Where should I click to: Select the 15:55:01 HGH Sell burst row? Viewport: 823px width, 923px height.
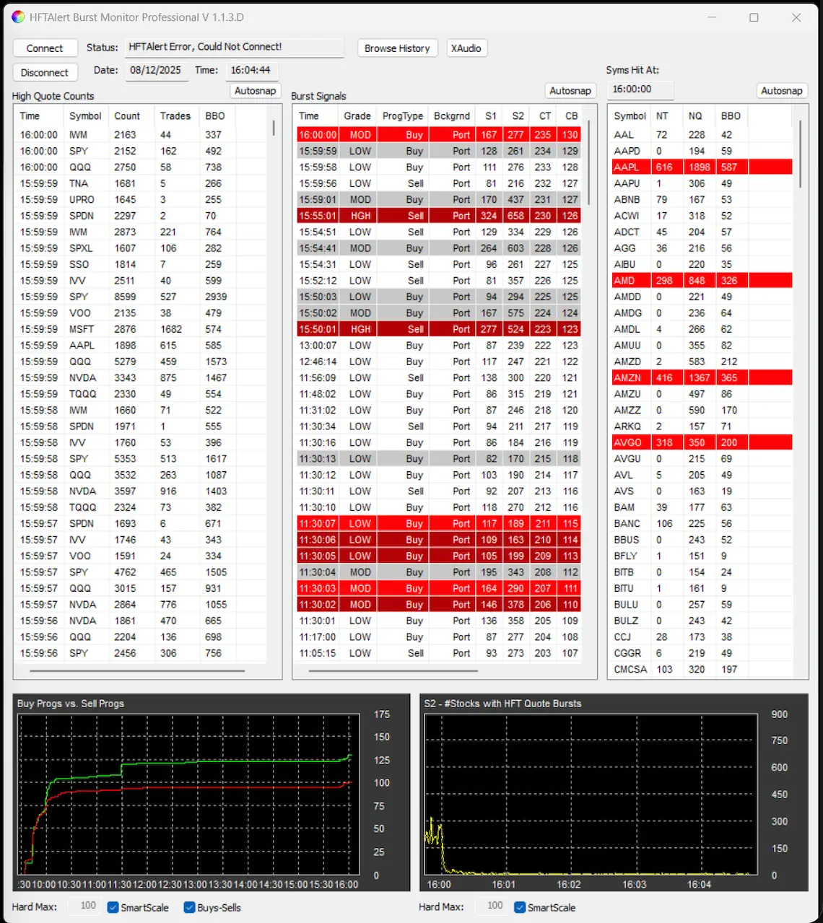coord(438,216)
